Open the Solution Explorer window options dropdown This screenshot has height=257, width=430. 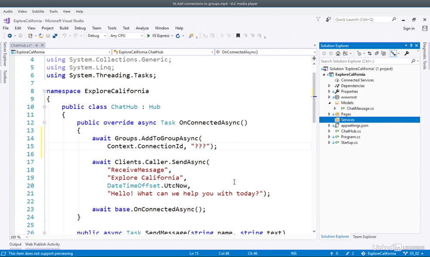click(406, 45)
